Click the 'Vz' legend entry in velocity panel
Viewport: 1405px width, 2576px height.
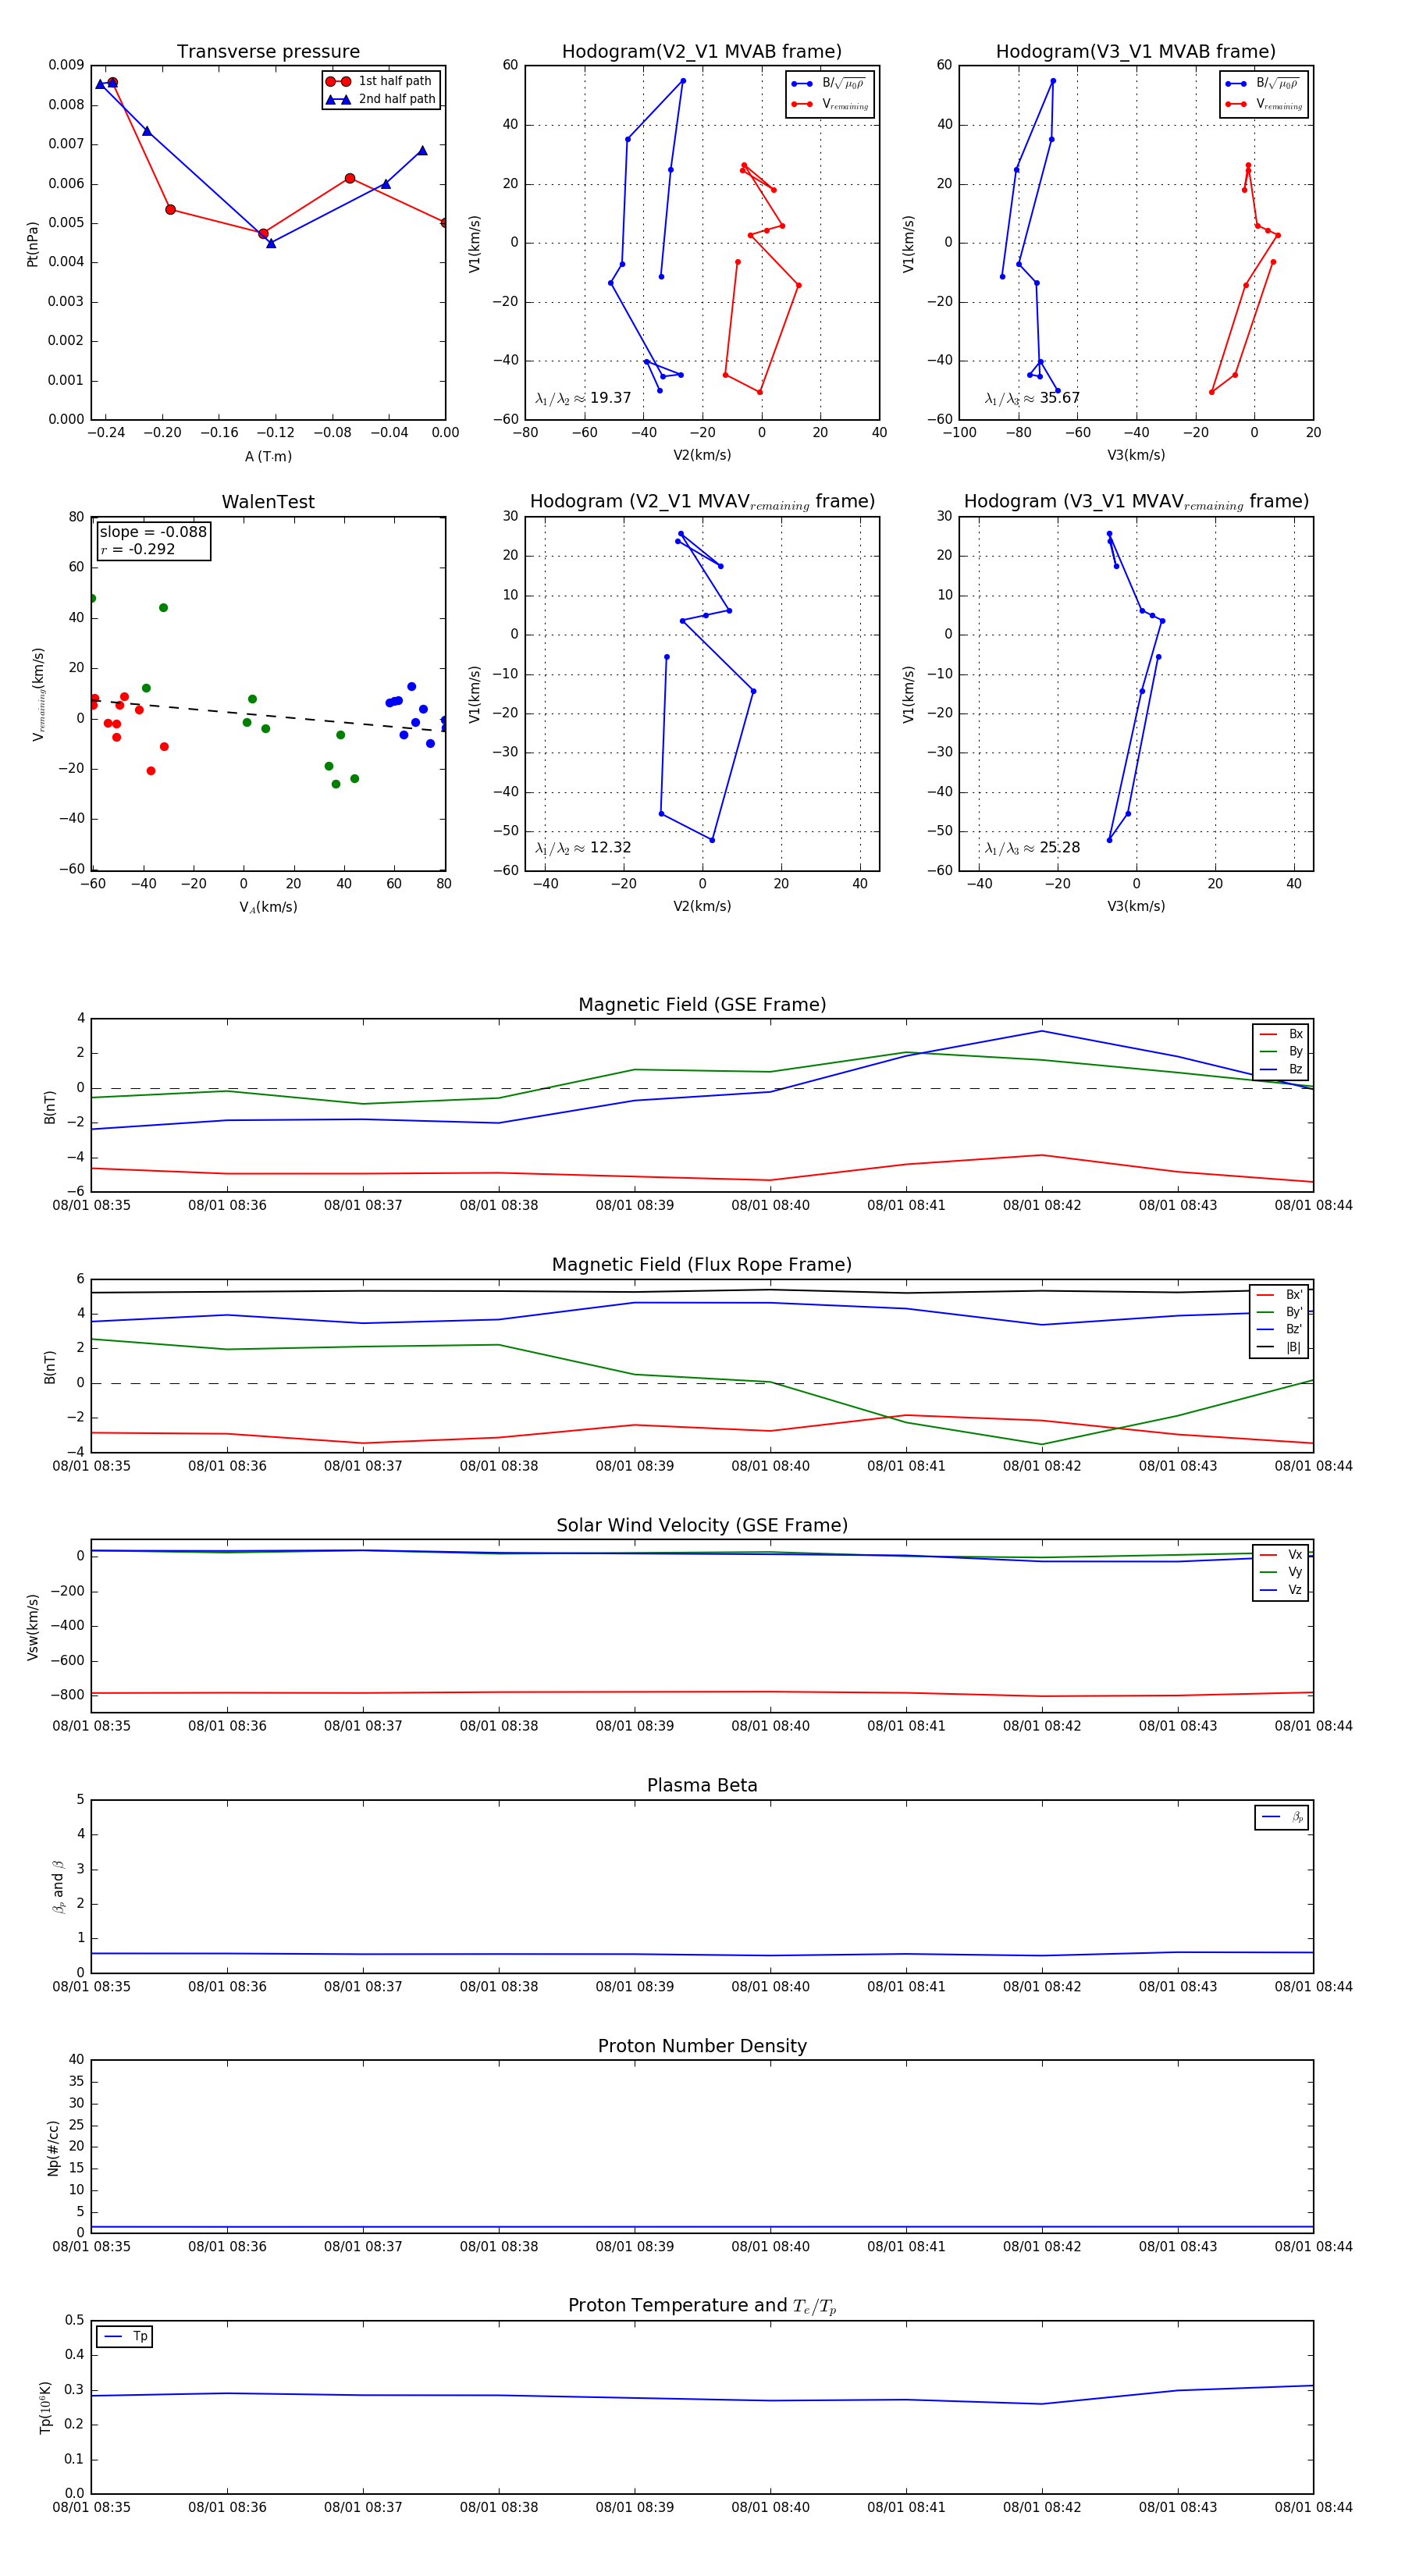coord(1281,1590)
